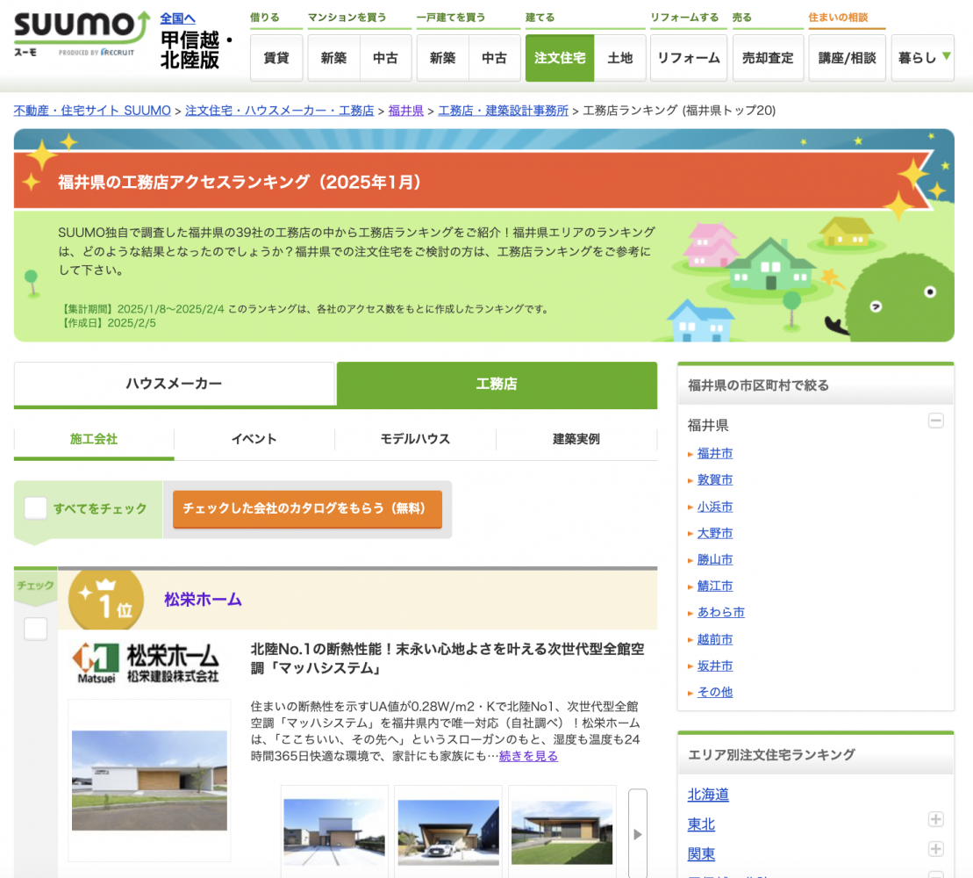Viewport: 973px width, 878px height.
Task: Open breadcrumb 福井県 link
Action: (406, 111)
